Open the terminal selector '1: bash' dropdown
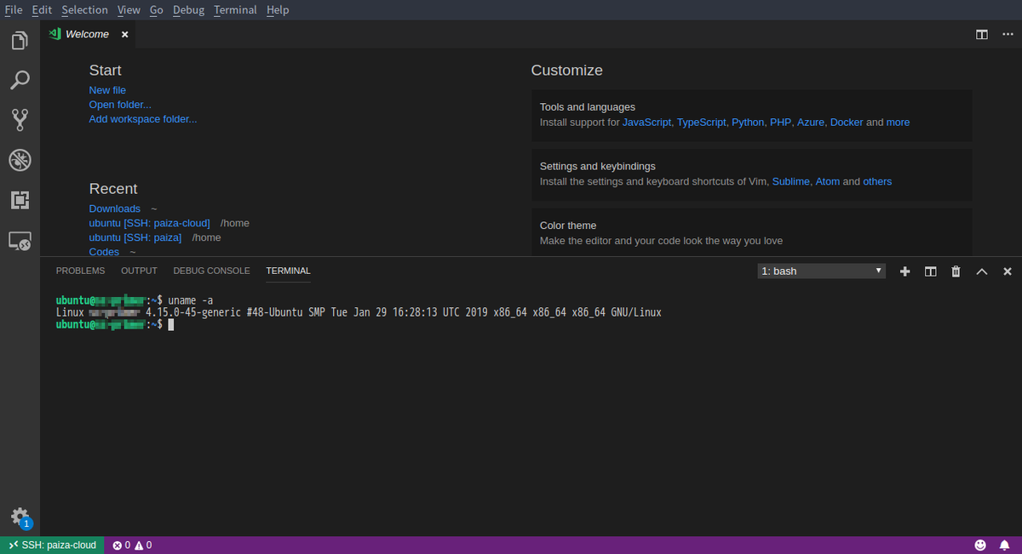This screenshot has width=1022, height=554. pos(822,271)
